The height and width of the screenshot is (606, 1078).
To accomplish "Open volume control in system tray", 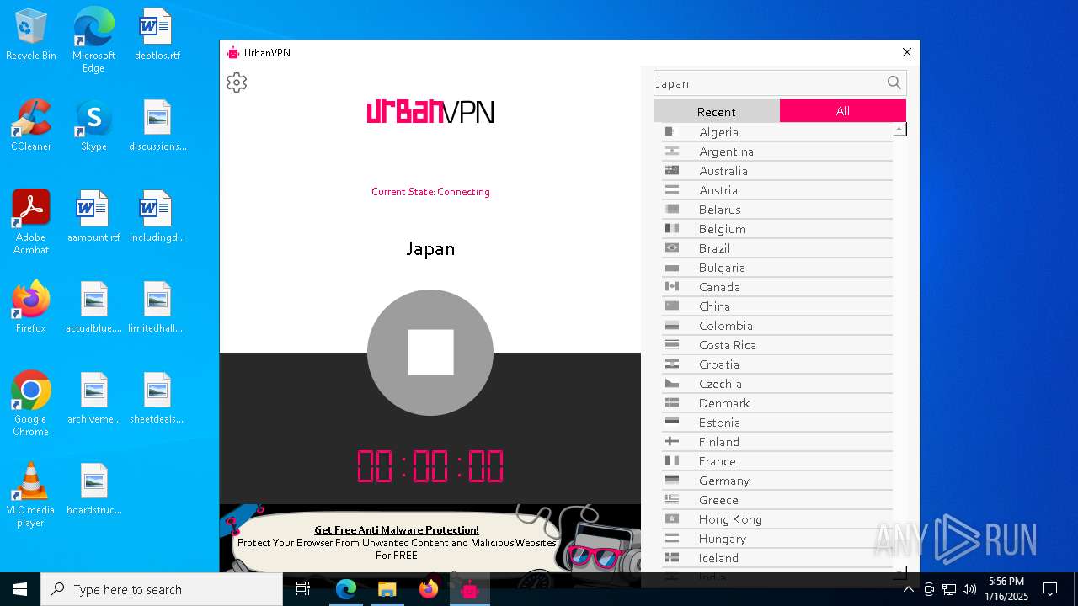I will point(969,589).
